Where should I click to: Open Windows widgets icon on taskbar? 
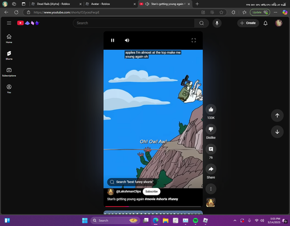coord(7,220)
